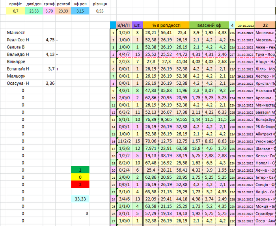Viewport: 276px width, 226px height.
Task: Click the 11/2/2 cell in row 16
Action: pos(124,141)
